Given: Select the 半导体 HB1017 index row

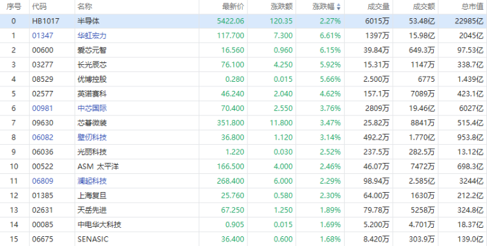Looking at the screenshot, I should coord(243,21).
